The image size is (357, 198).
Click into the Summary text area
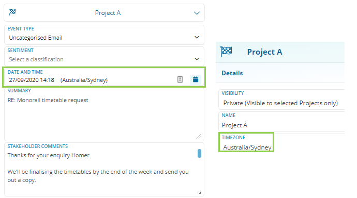pos(104,114)
